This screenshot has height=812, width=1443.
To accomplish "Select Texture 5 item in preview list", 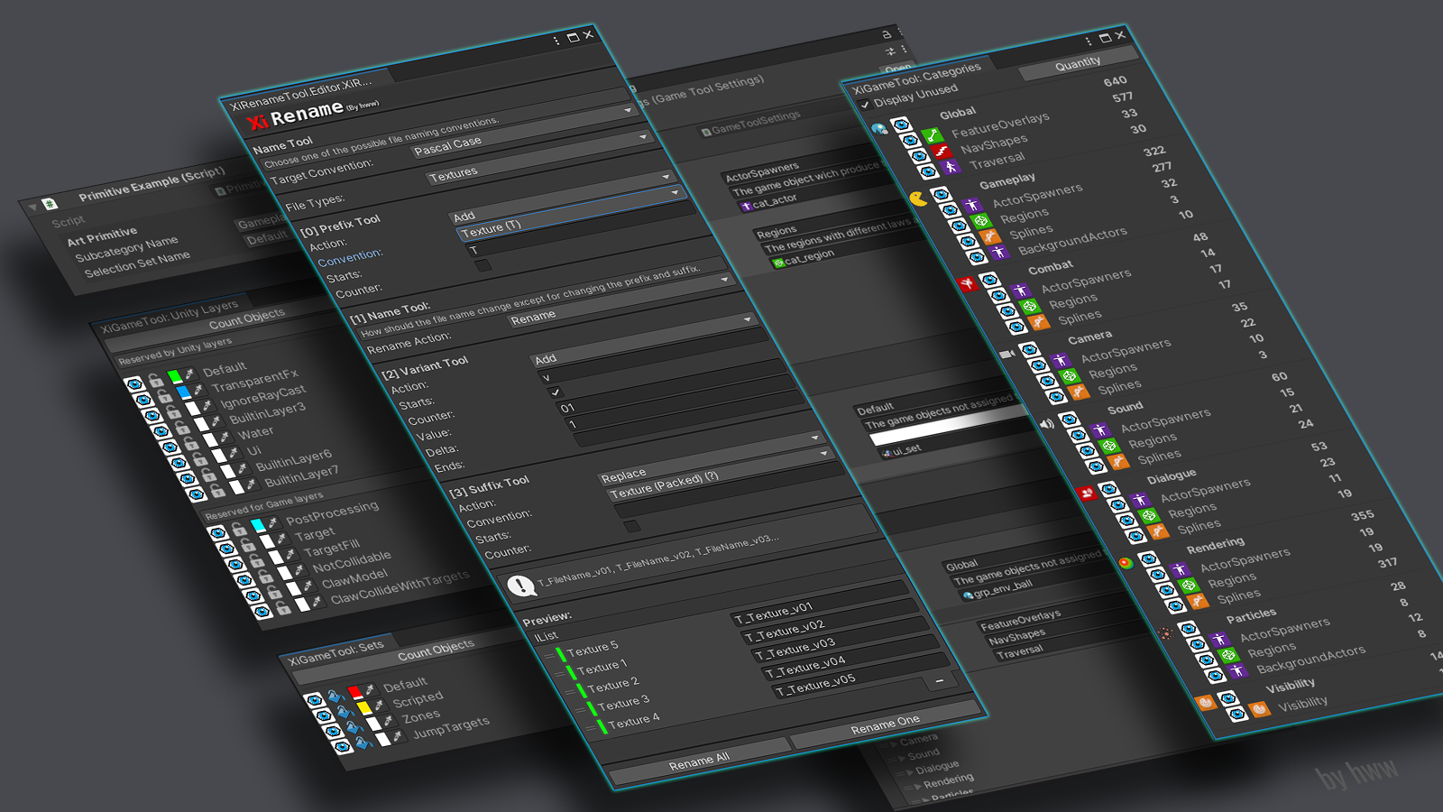I will [x=593, y=648].
